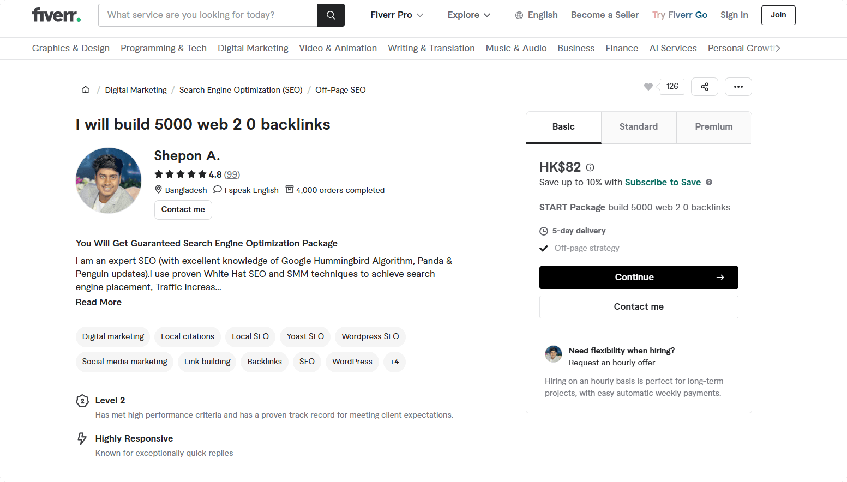Click the Request an hourly offer link
Image resolution: width=847 pixels, height=482 pixels.
pos(611,363)
